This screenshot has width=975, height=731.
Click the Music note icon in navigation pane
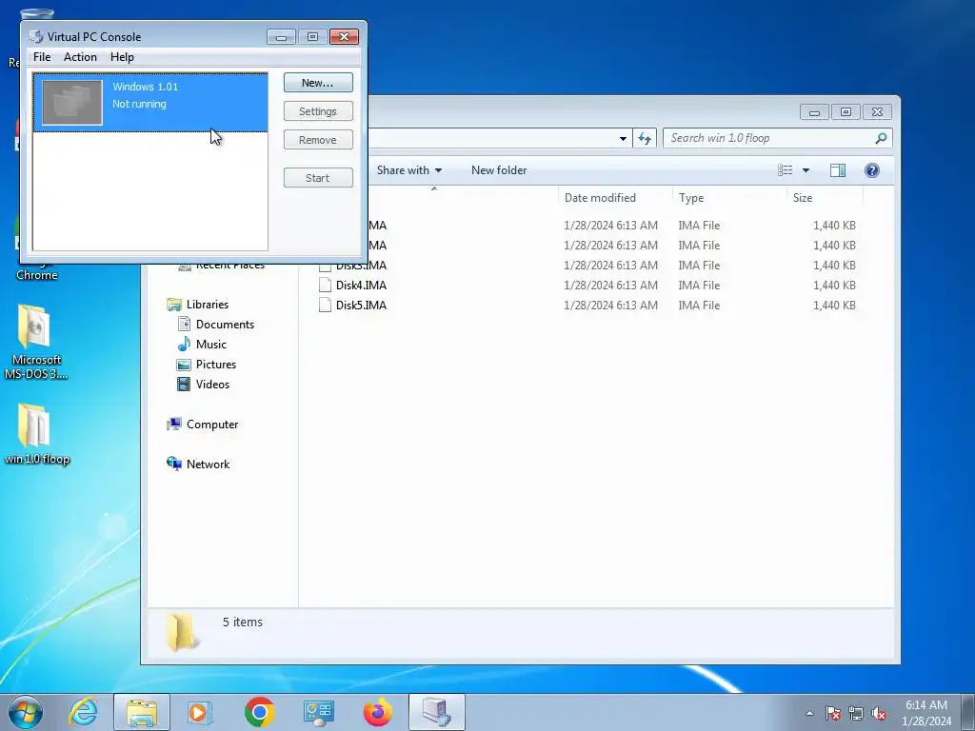[x=184, y=344]
